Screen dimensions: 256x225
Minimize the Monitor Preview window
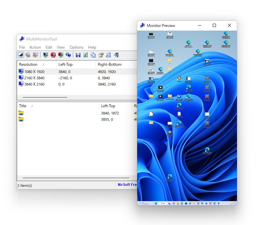pyautogui.click(x=199, y=26)
